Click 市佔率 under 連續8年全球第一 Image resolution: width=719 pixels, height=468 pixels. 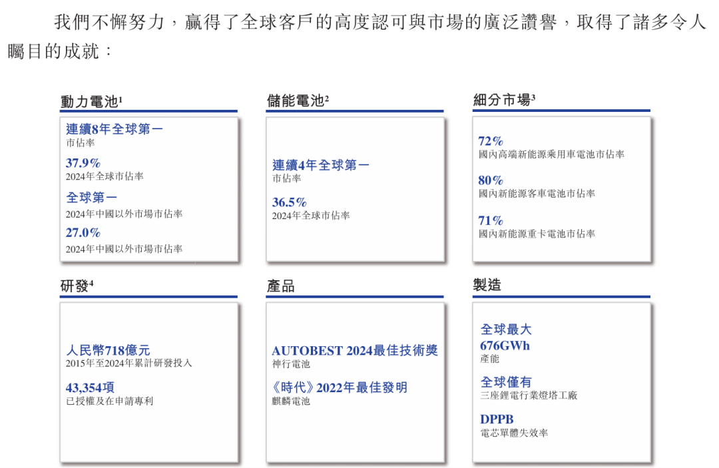coord(80,143)
